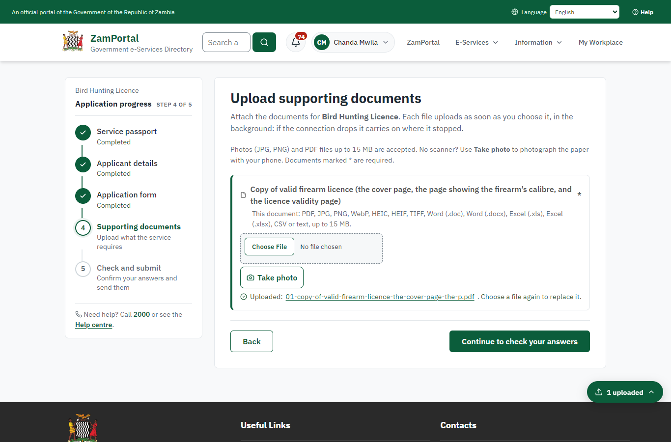
Task: Open the uploaded firearm licence PDF link
Action: [380, 297]
